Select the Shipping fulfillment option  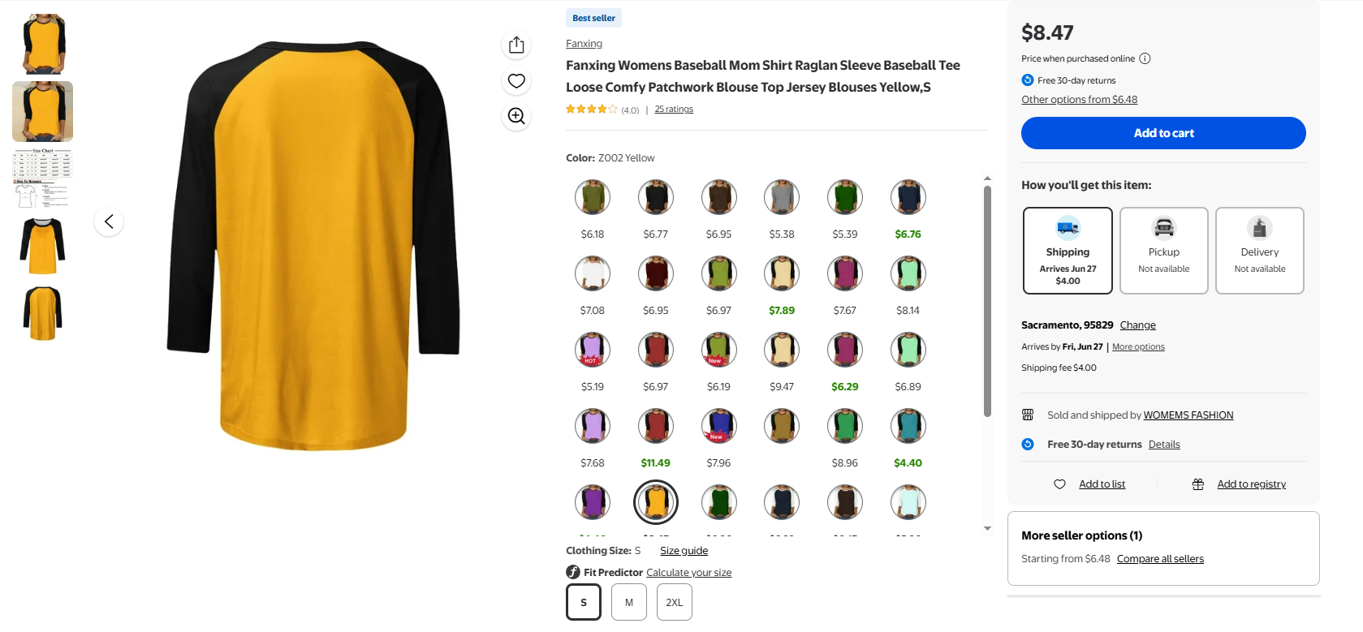click(x=1068, y=250)
